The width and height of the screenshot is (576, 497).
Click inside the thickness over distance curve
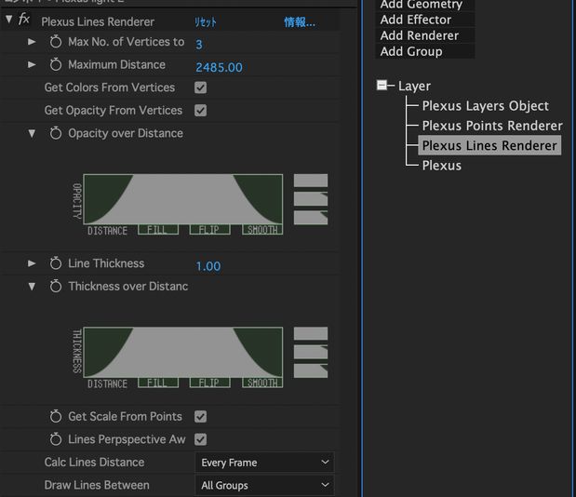(183, 352)
